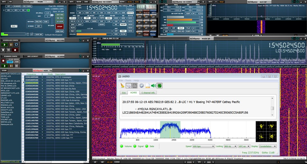Switch to the SUs tab in JAERO

pos(124,93)
